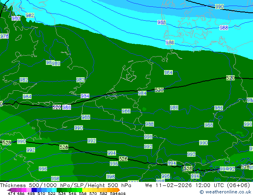Click the 546 legend value
The image size is (253, 195).
pyautogui.click(x=73, y=193)
